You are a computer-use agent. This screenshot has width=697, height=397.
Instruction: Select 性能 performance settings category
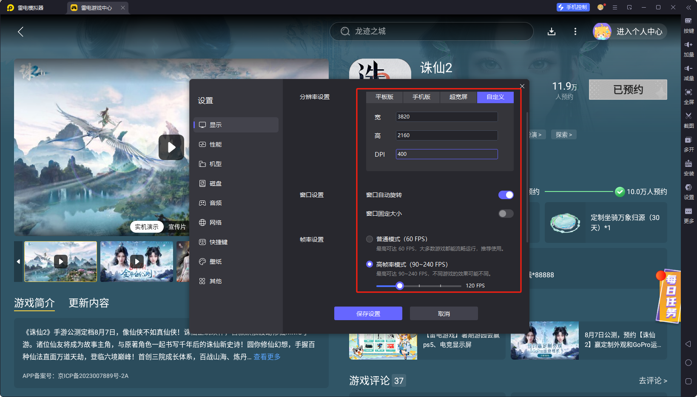pos(236,144)
